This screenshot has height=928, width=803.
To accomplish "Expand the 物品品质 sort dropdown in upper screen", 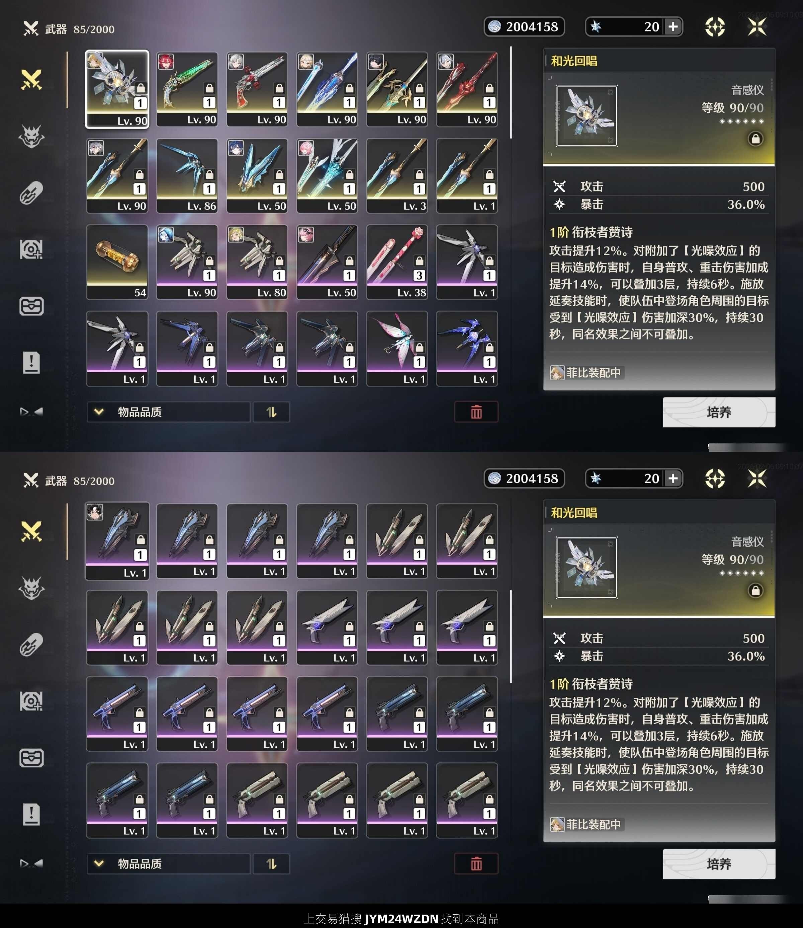I will [169, 412].
